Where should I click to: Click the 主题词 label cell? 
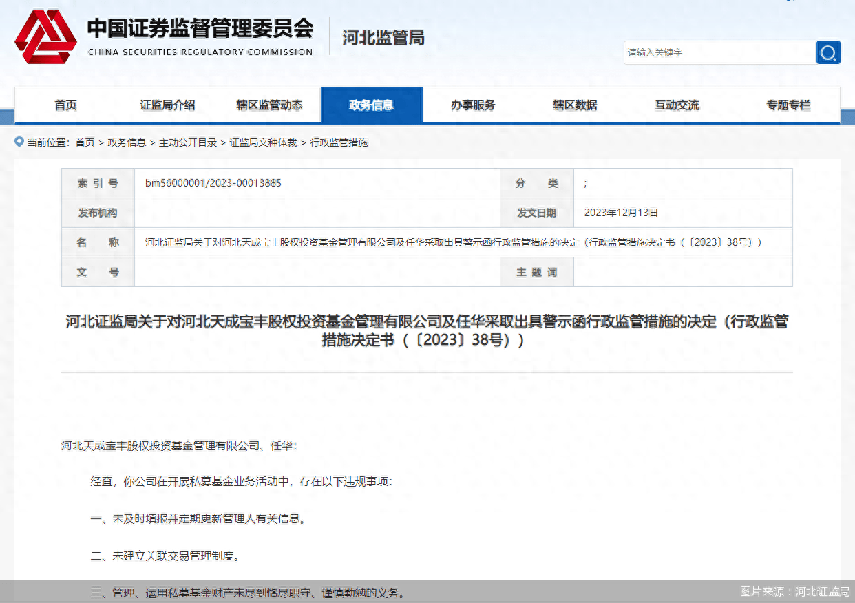[537, 272]
